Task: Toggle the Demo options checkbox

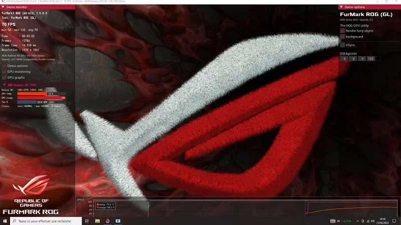Action: 4,66
